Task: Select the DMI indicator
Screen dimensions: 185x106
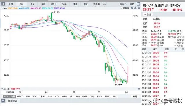Action: click(50, 96)
